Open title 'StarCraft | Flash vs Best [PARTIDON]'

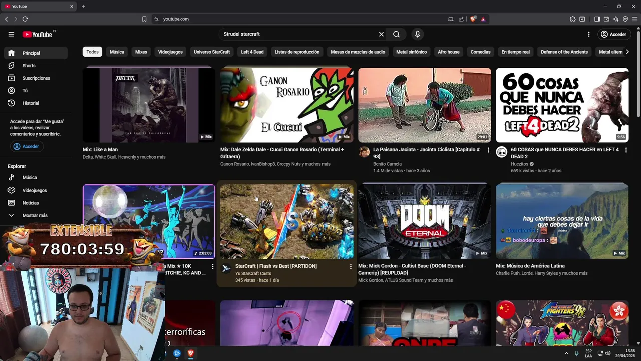276,266
